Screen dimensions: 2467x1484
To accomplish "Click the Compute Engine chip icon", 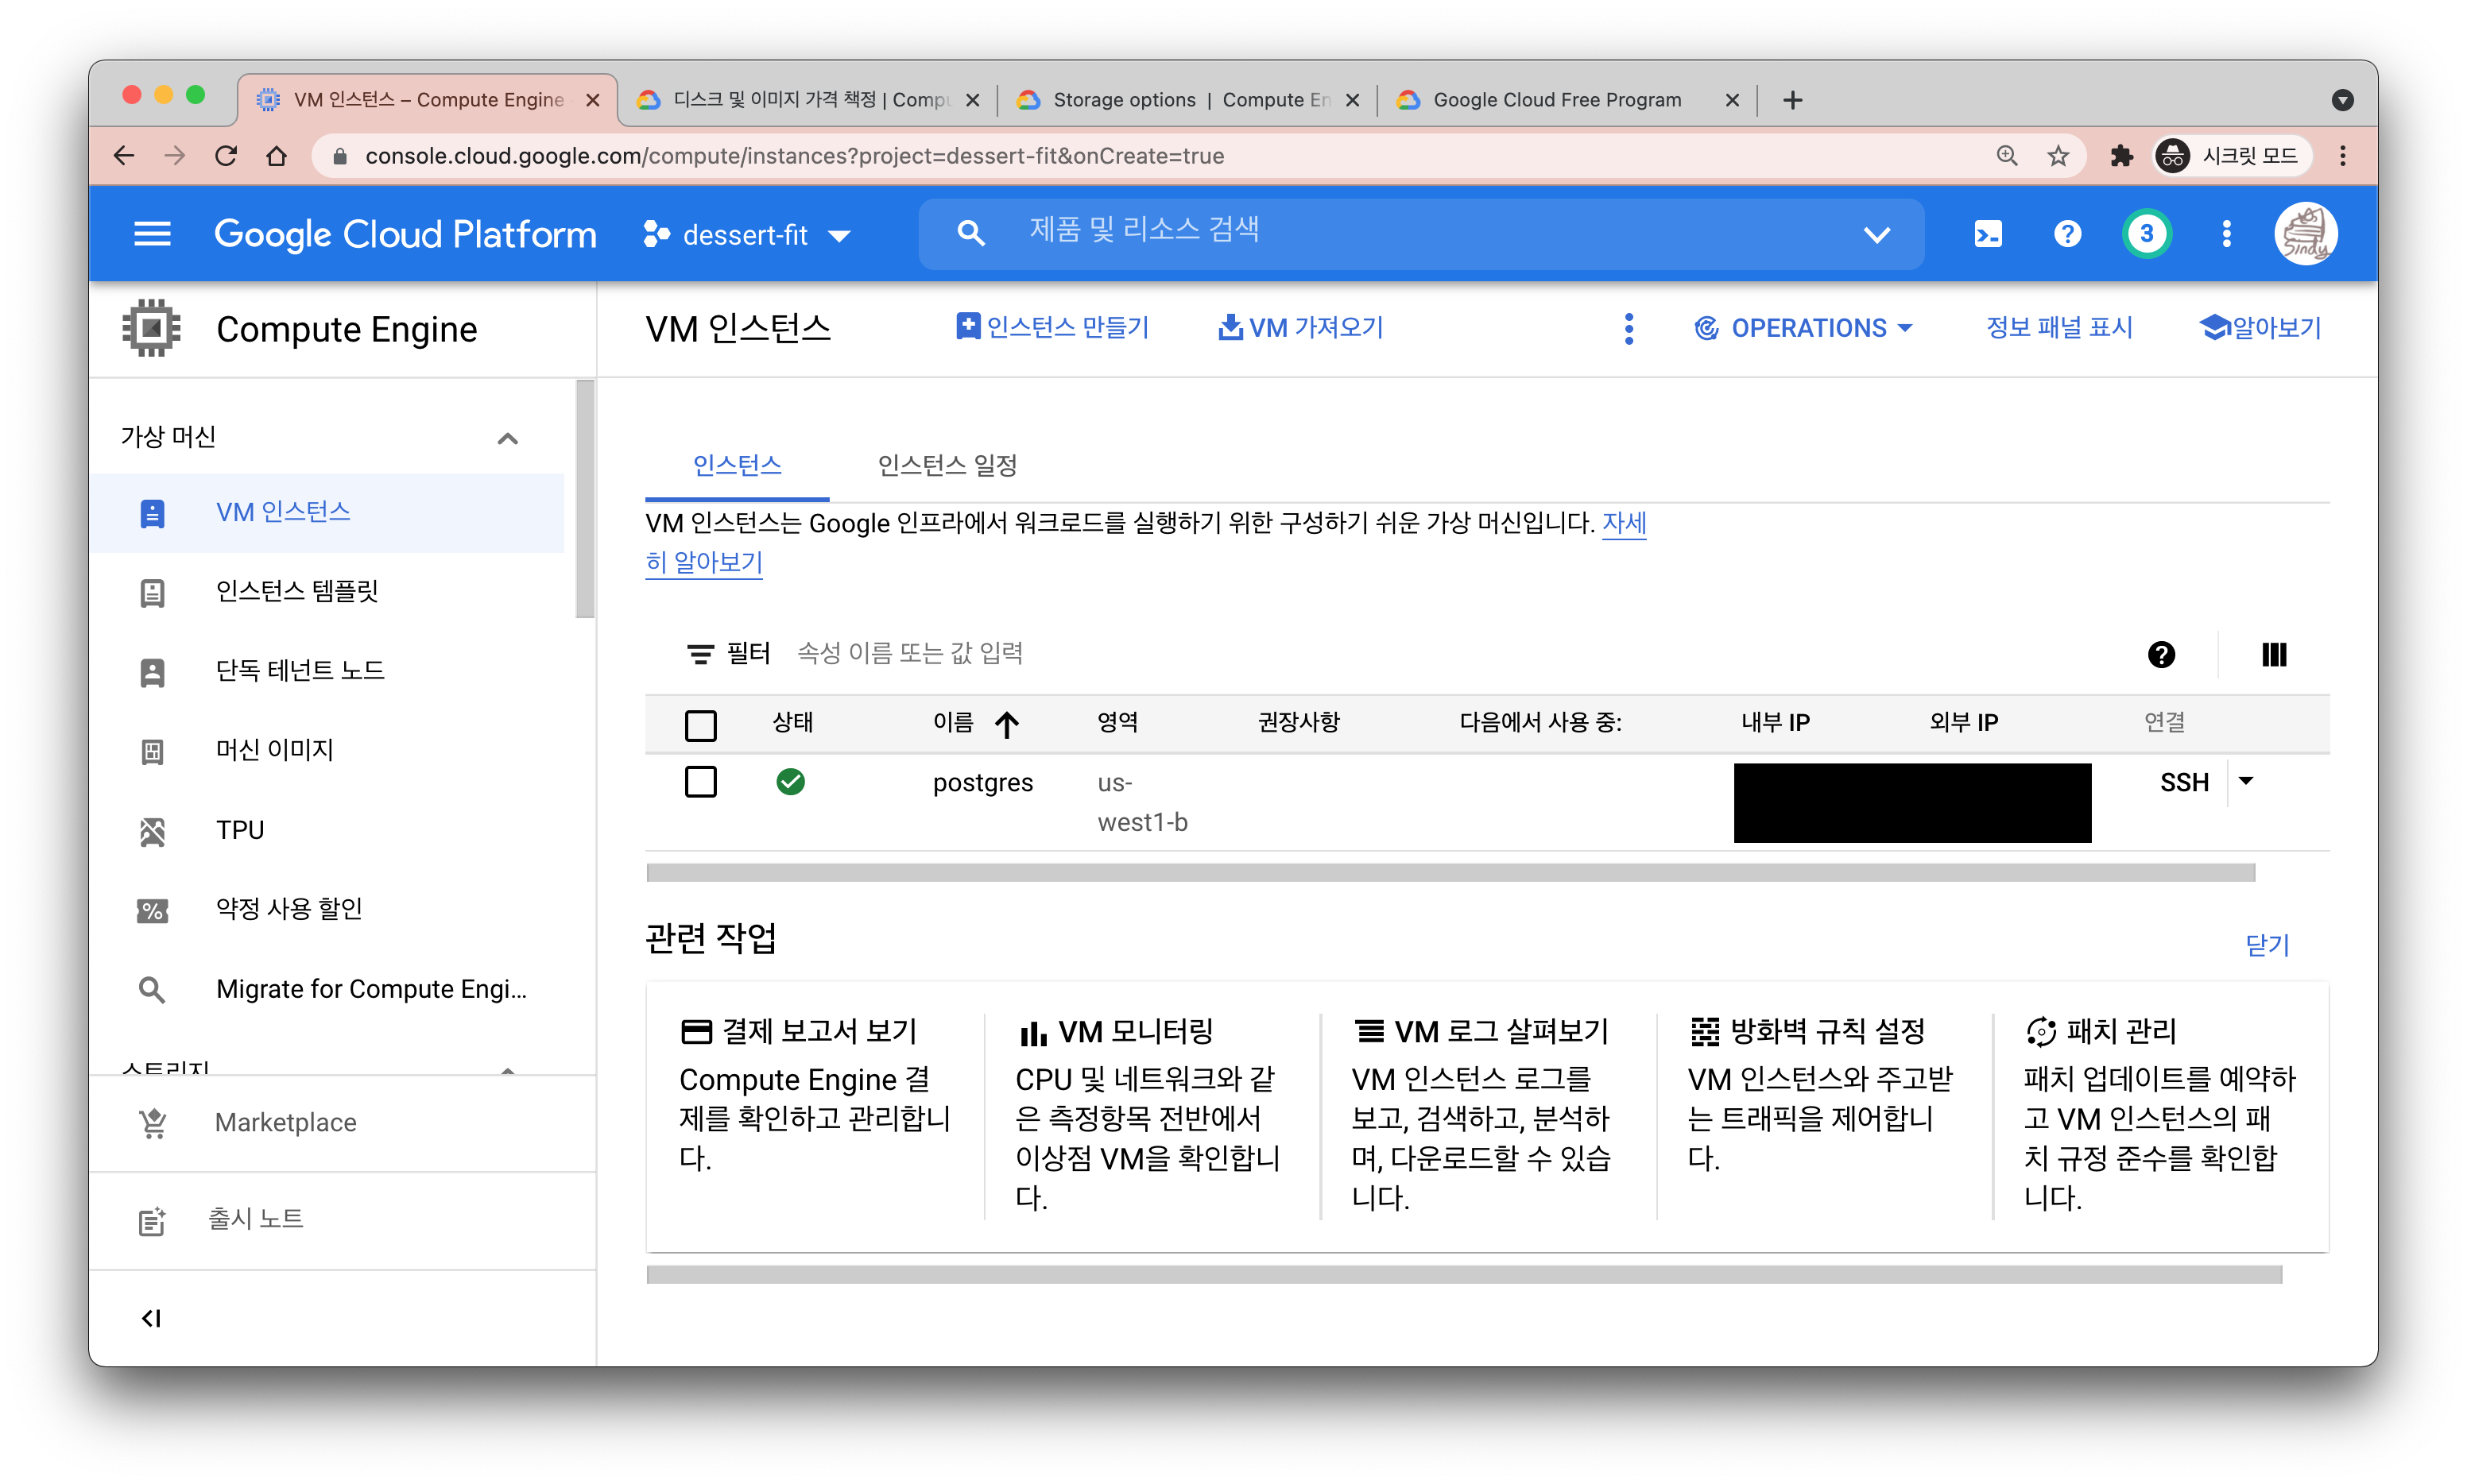I will coord(151,328).
